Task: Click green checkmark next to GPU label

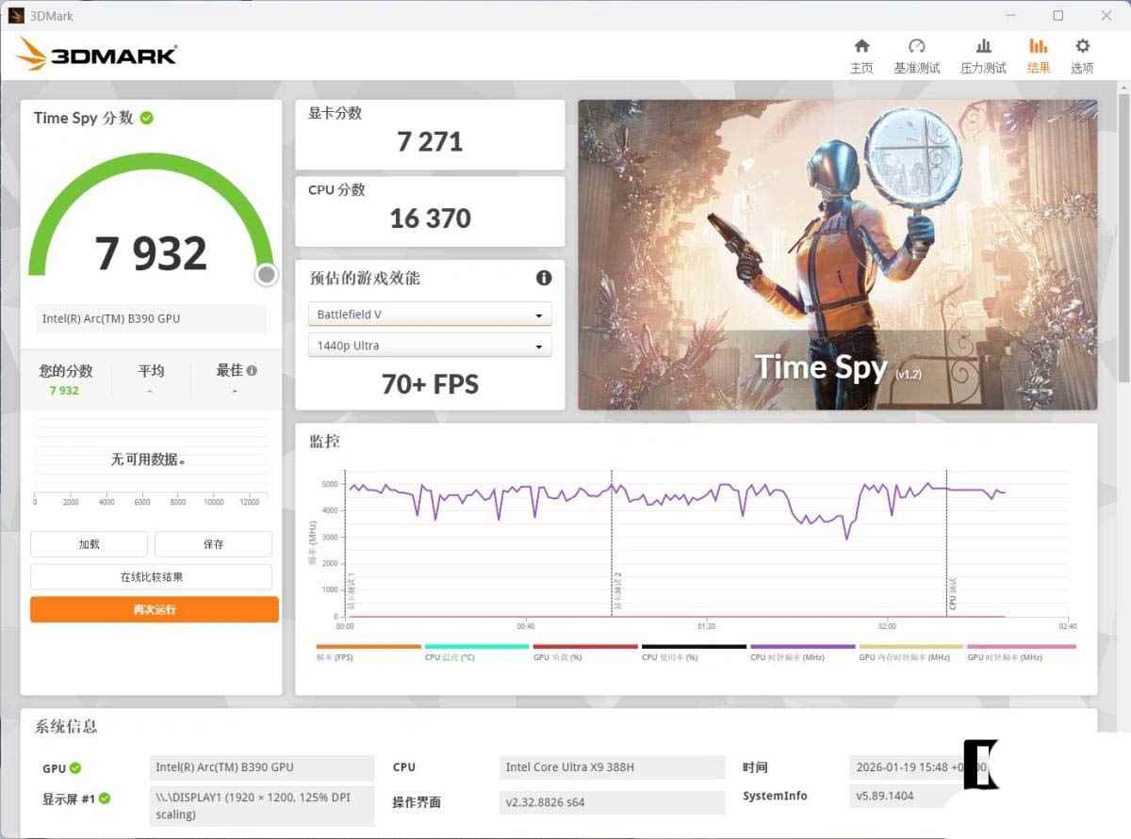Action: point(75,768)
